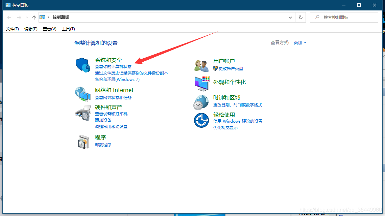Viewport: 385px width, 216px height.
Task: Refresh the Control Panel view
Action: tap(300, 18)
